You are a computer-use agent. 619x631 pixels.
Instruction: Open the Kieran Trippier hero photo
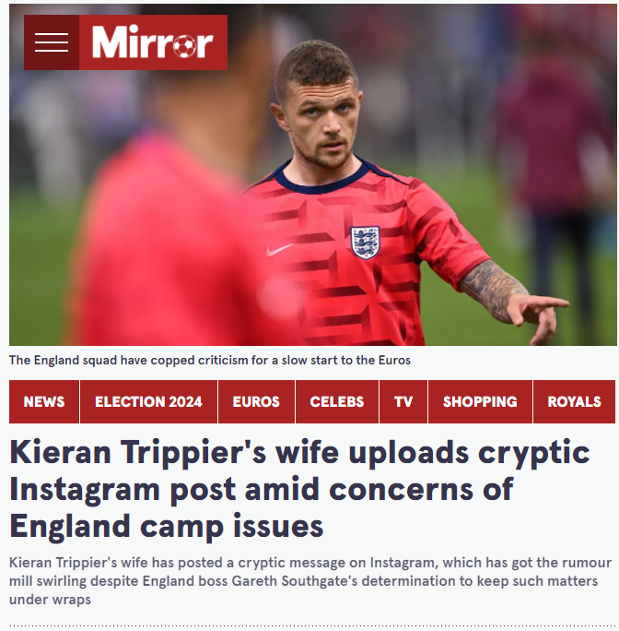313,174
